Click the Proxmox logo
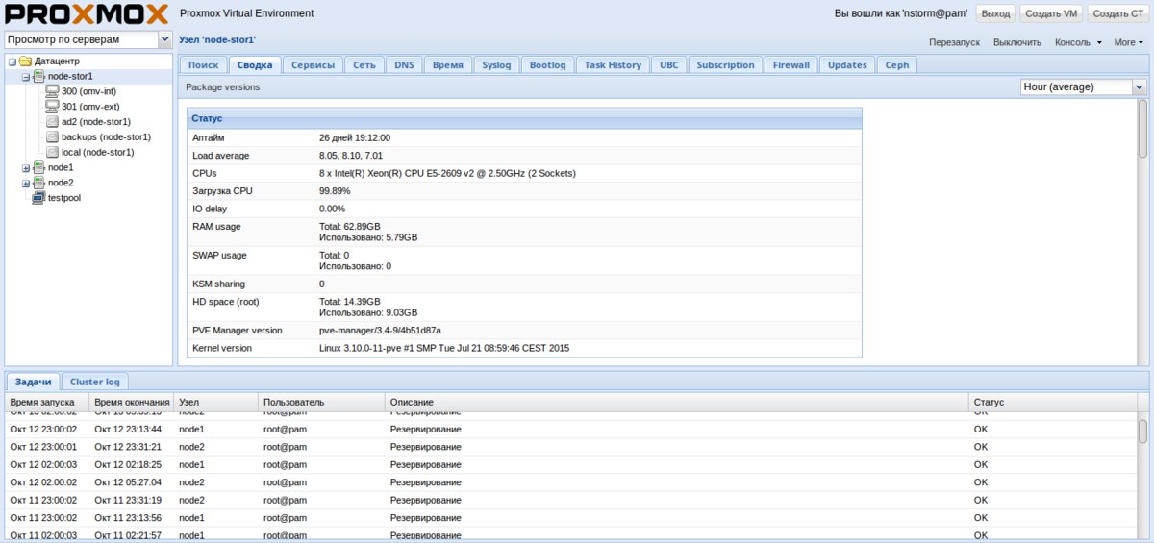 tap(87, 14)
